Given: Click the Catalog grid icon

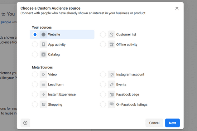Looking at the screenshot, I should (43, 54).
